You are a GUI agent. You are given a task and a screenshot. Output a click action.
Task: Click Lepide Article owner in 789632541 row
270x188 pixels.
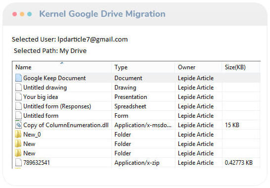(x=196, y=163)
